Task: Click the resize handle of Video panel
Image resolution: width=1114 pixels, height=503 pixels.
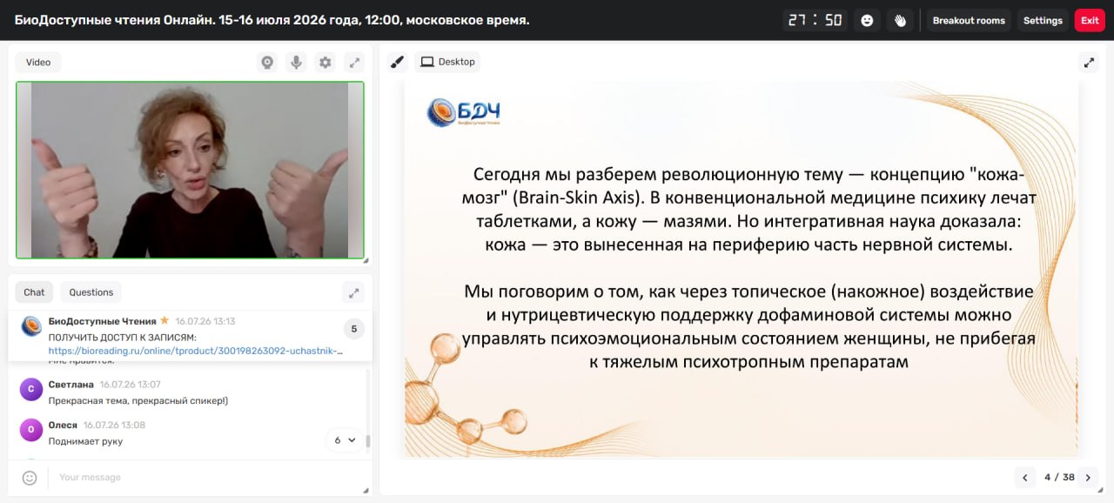Action: pos(366,260)
